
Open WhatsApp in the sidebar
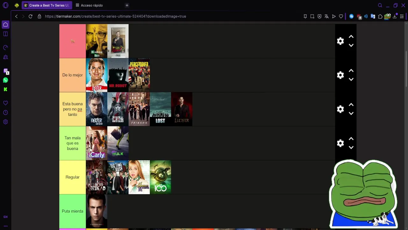(5, 80)
